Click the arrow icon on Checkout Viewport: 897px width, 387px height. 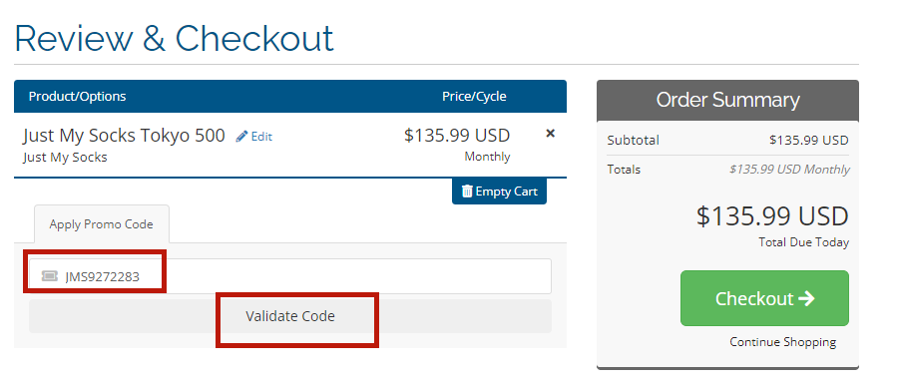[806, 298]
